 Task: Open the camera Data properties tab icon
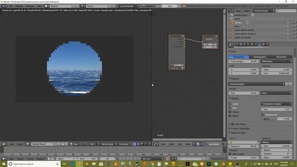(259, 45)
